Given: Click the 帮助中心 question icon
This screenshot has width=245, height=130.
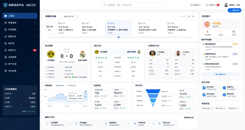Looking at the screenshot, I should click(224, 88).
